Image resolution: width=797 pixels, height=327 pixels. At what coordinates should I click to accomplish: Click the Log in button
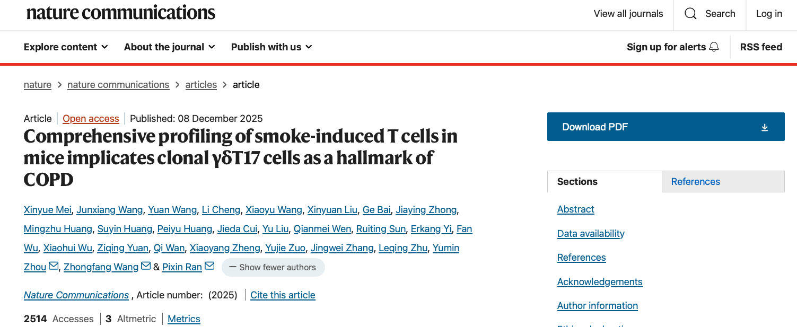tap(769, 14)
